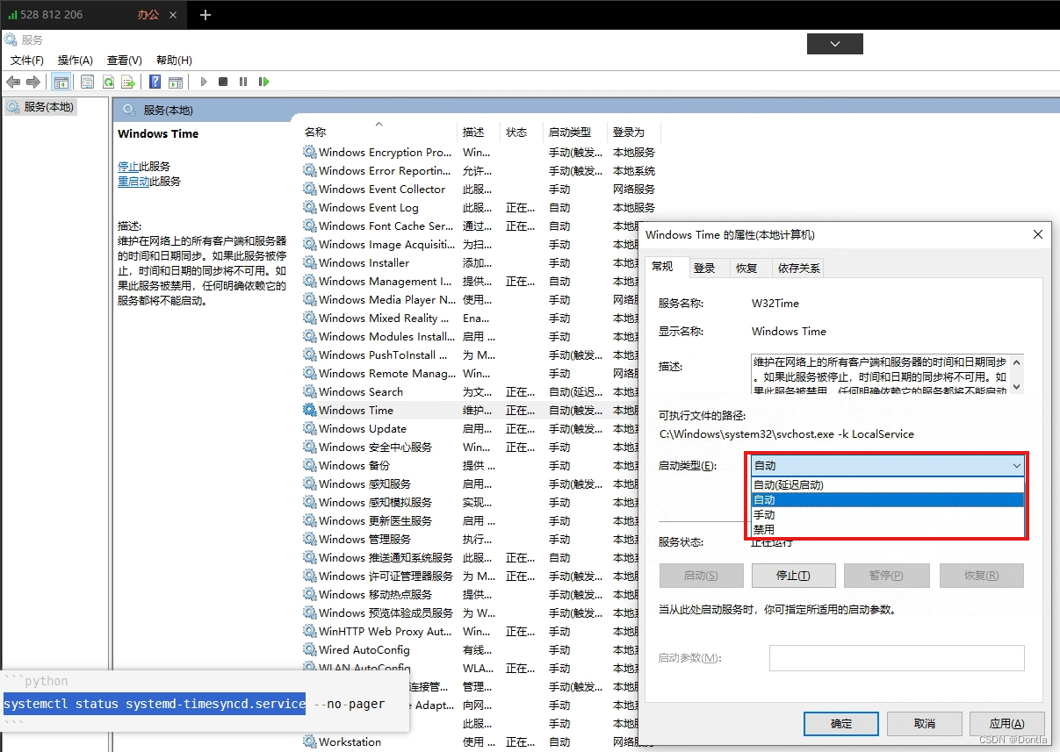This screenshot has height=752, width=1060.
Task: Sort the list by the 状态 column header
Action: 522,132
